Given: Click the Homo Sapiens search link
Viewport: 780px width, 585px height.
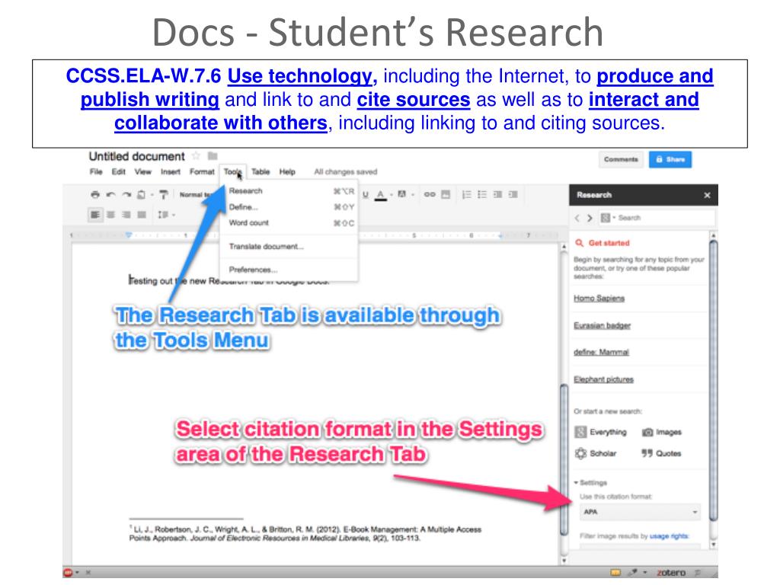Looking at the screenshot, I should point(599,299).
